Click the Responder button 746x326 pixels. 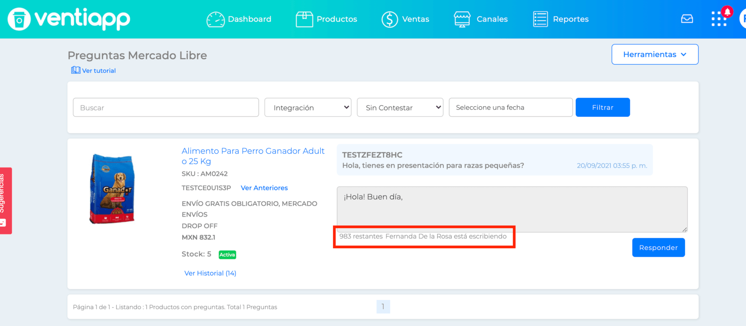click(658, 248)
